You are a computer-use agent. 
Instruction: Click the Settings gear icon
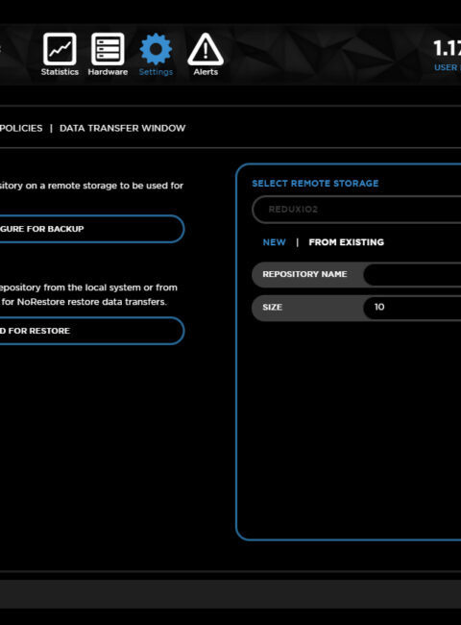click(x=156, y=49)
